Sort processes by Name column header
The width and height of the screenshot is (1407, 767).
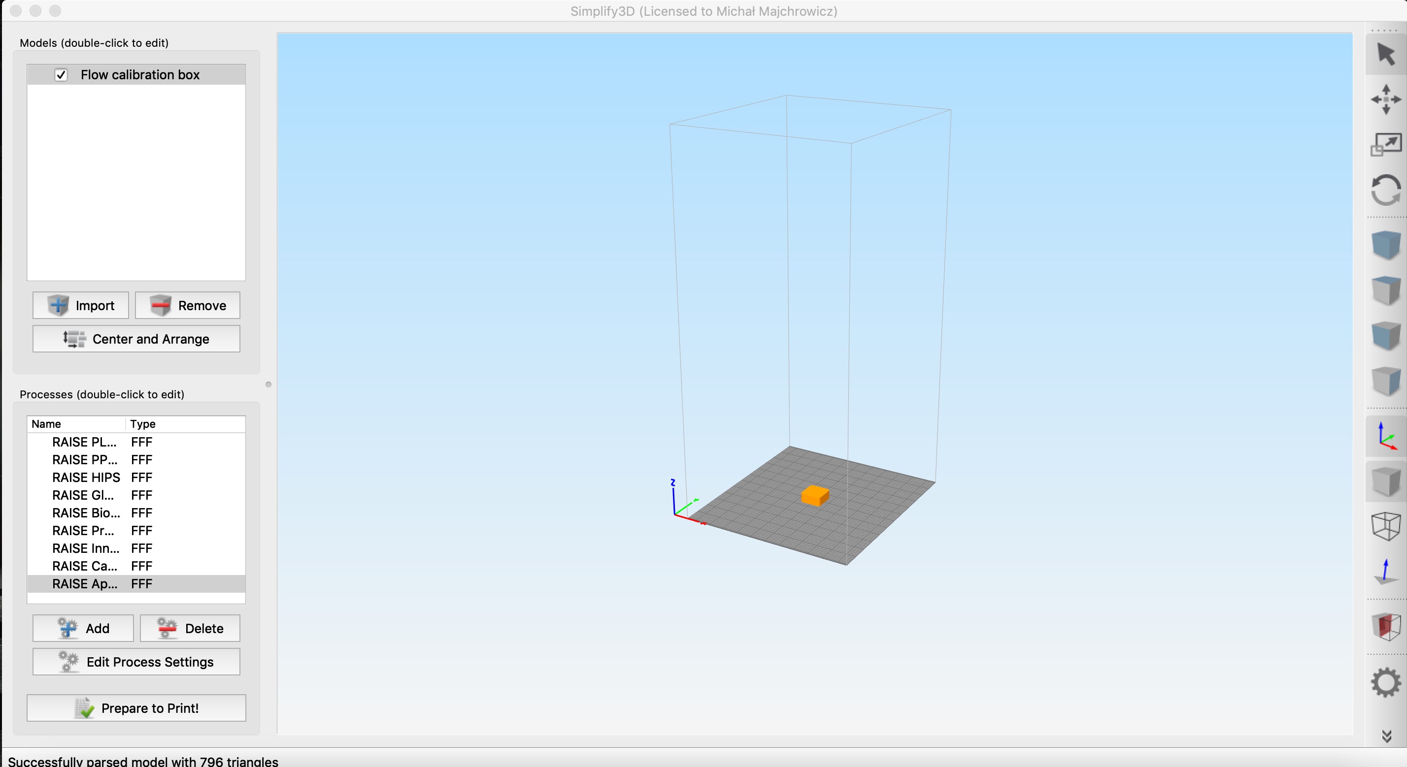76,424
